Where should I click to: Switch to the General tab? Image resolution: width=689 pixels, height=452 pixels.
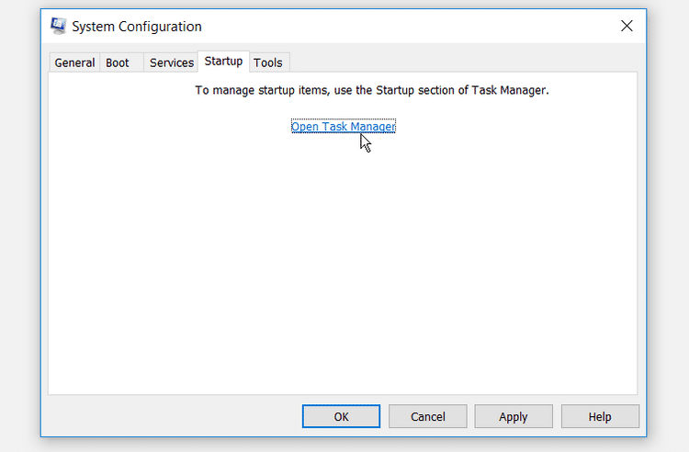74,62
